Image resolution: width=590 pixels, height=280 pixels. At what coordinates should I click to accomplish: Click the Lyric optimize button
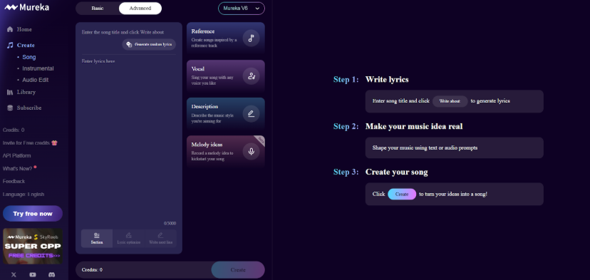[129, 238]
